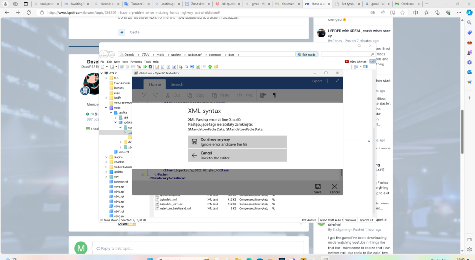The image size is (475, 260).
Task: Click the favorites star icon in address bar
Action: click(402, 12)
